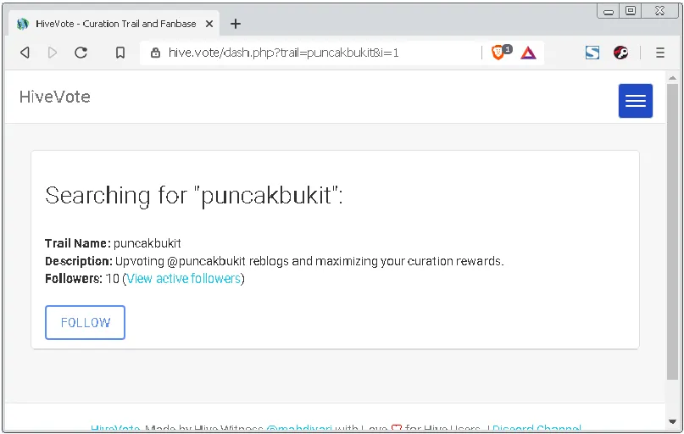The image size is (684, 434).
Task: Close the HiveVote tab
Action: click(209, 24)
